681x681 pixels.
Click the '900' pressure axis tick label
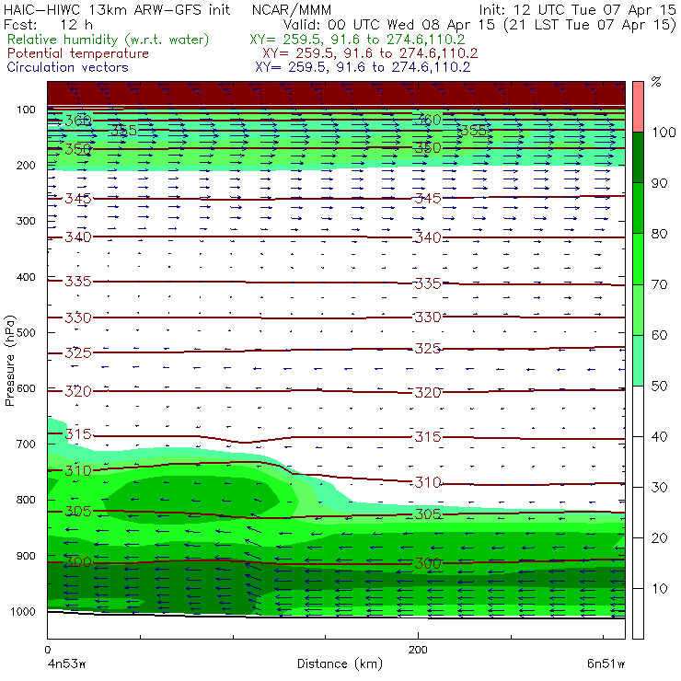tap(26, 556)
